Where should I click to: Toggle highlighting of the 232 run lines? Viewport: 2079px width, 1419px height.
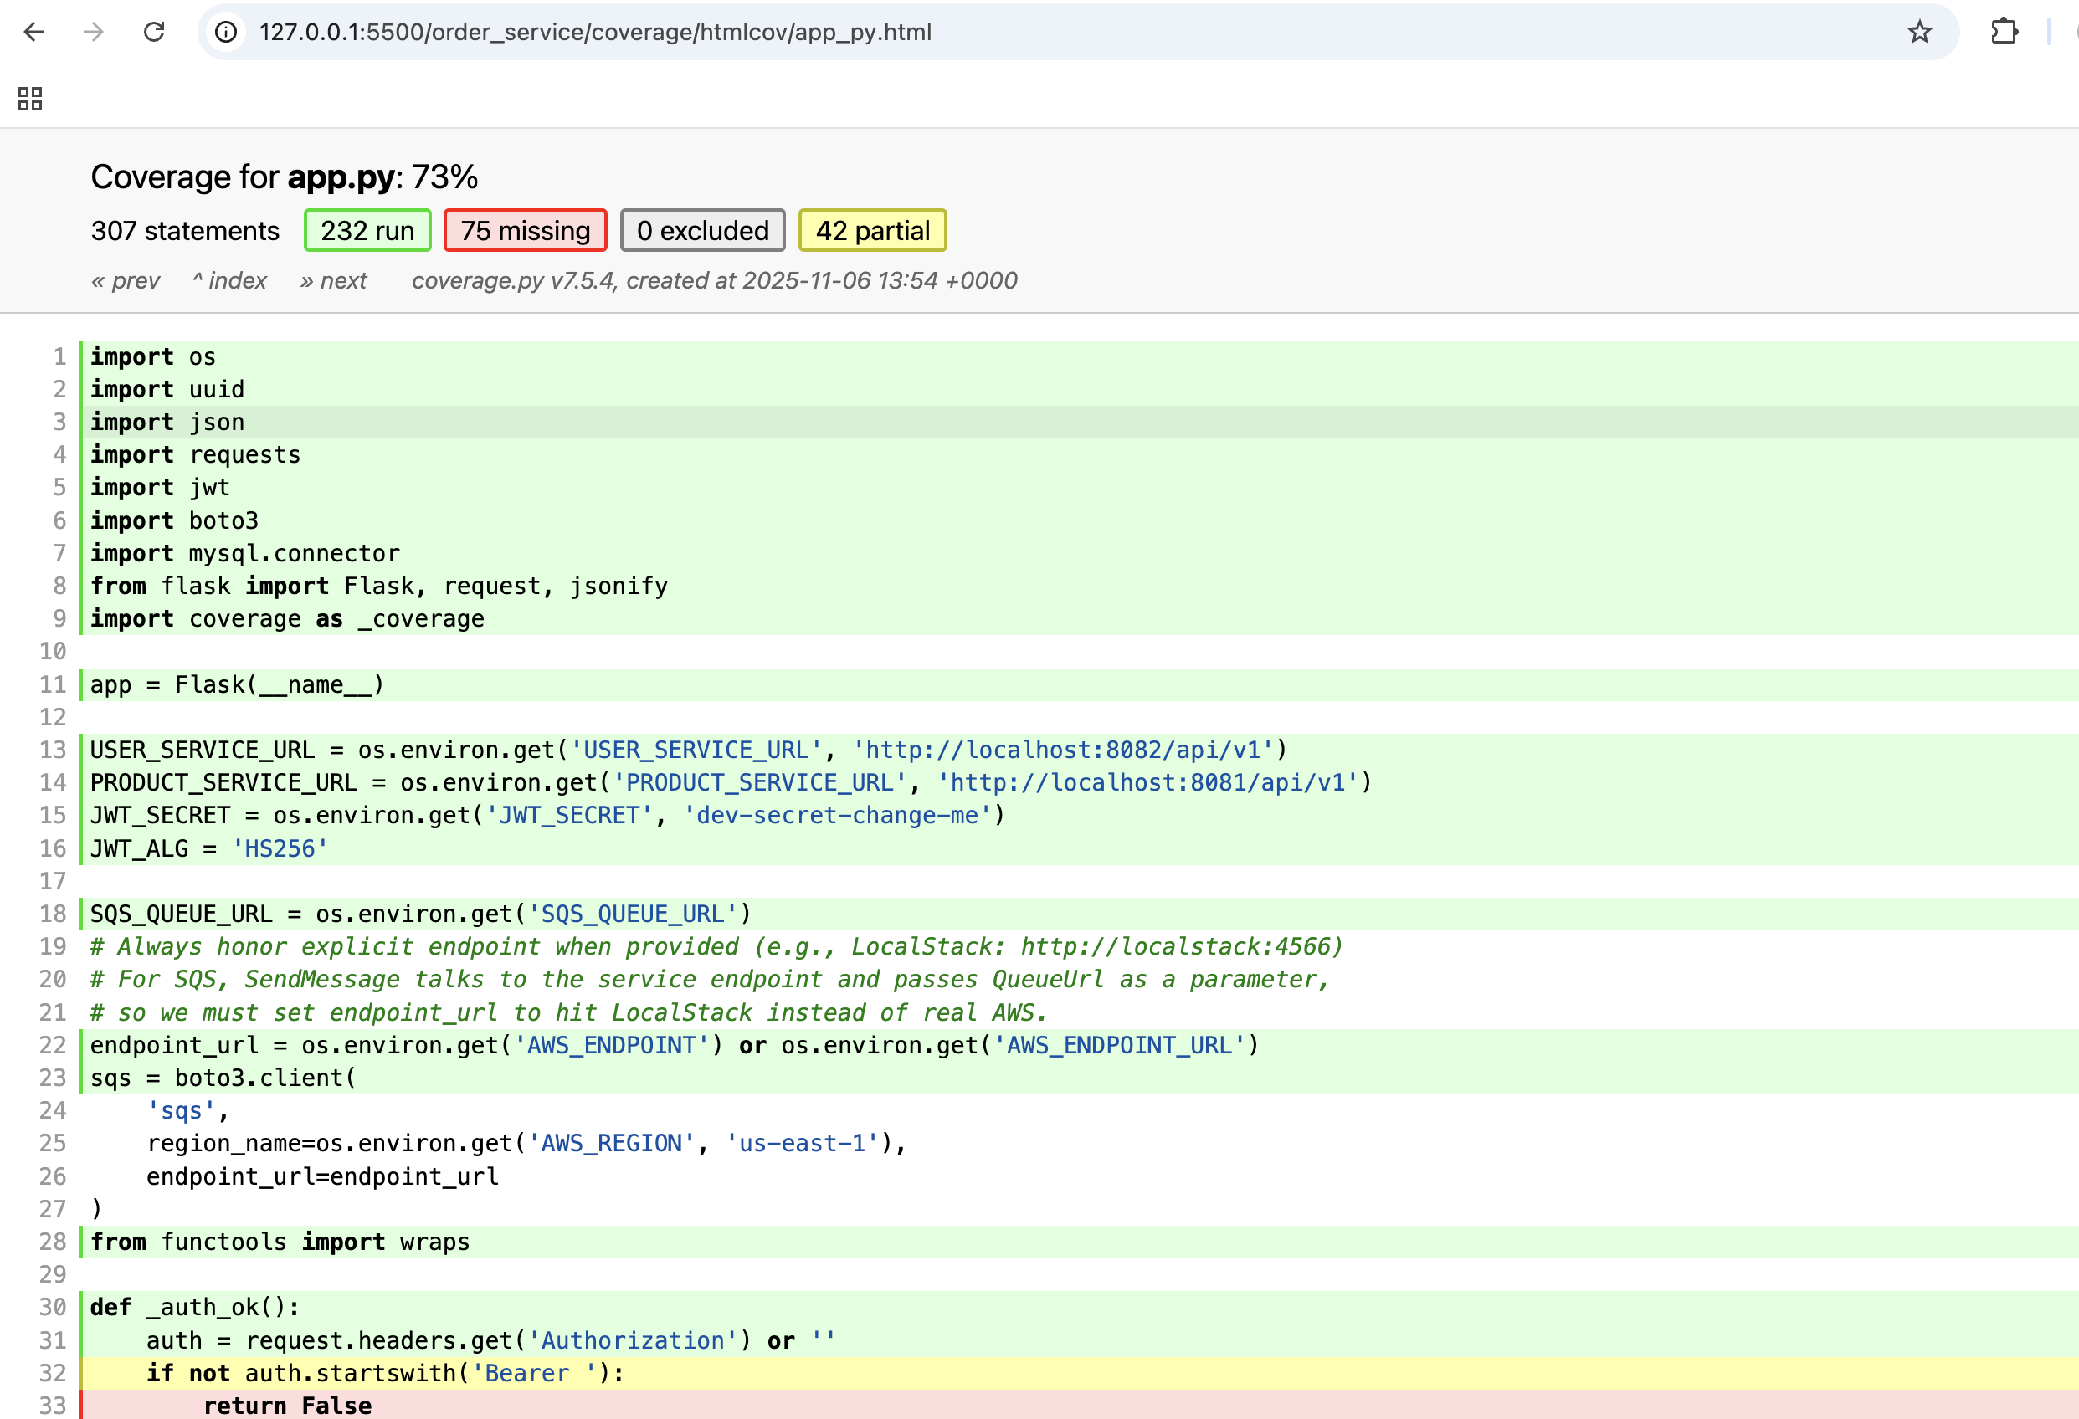click(367, 230)
